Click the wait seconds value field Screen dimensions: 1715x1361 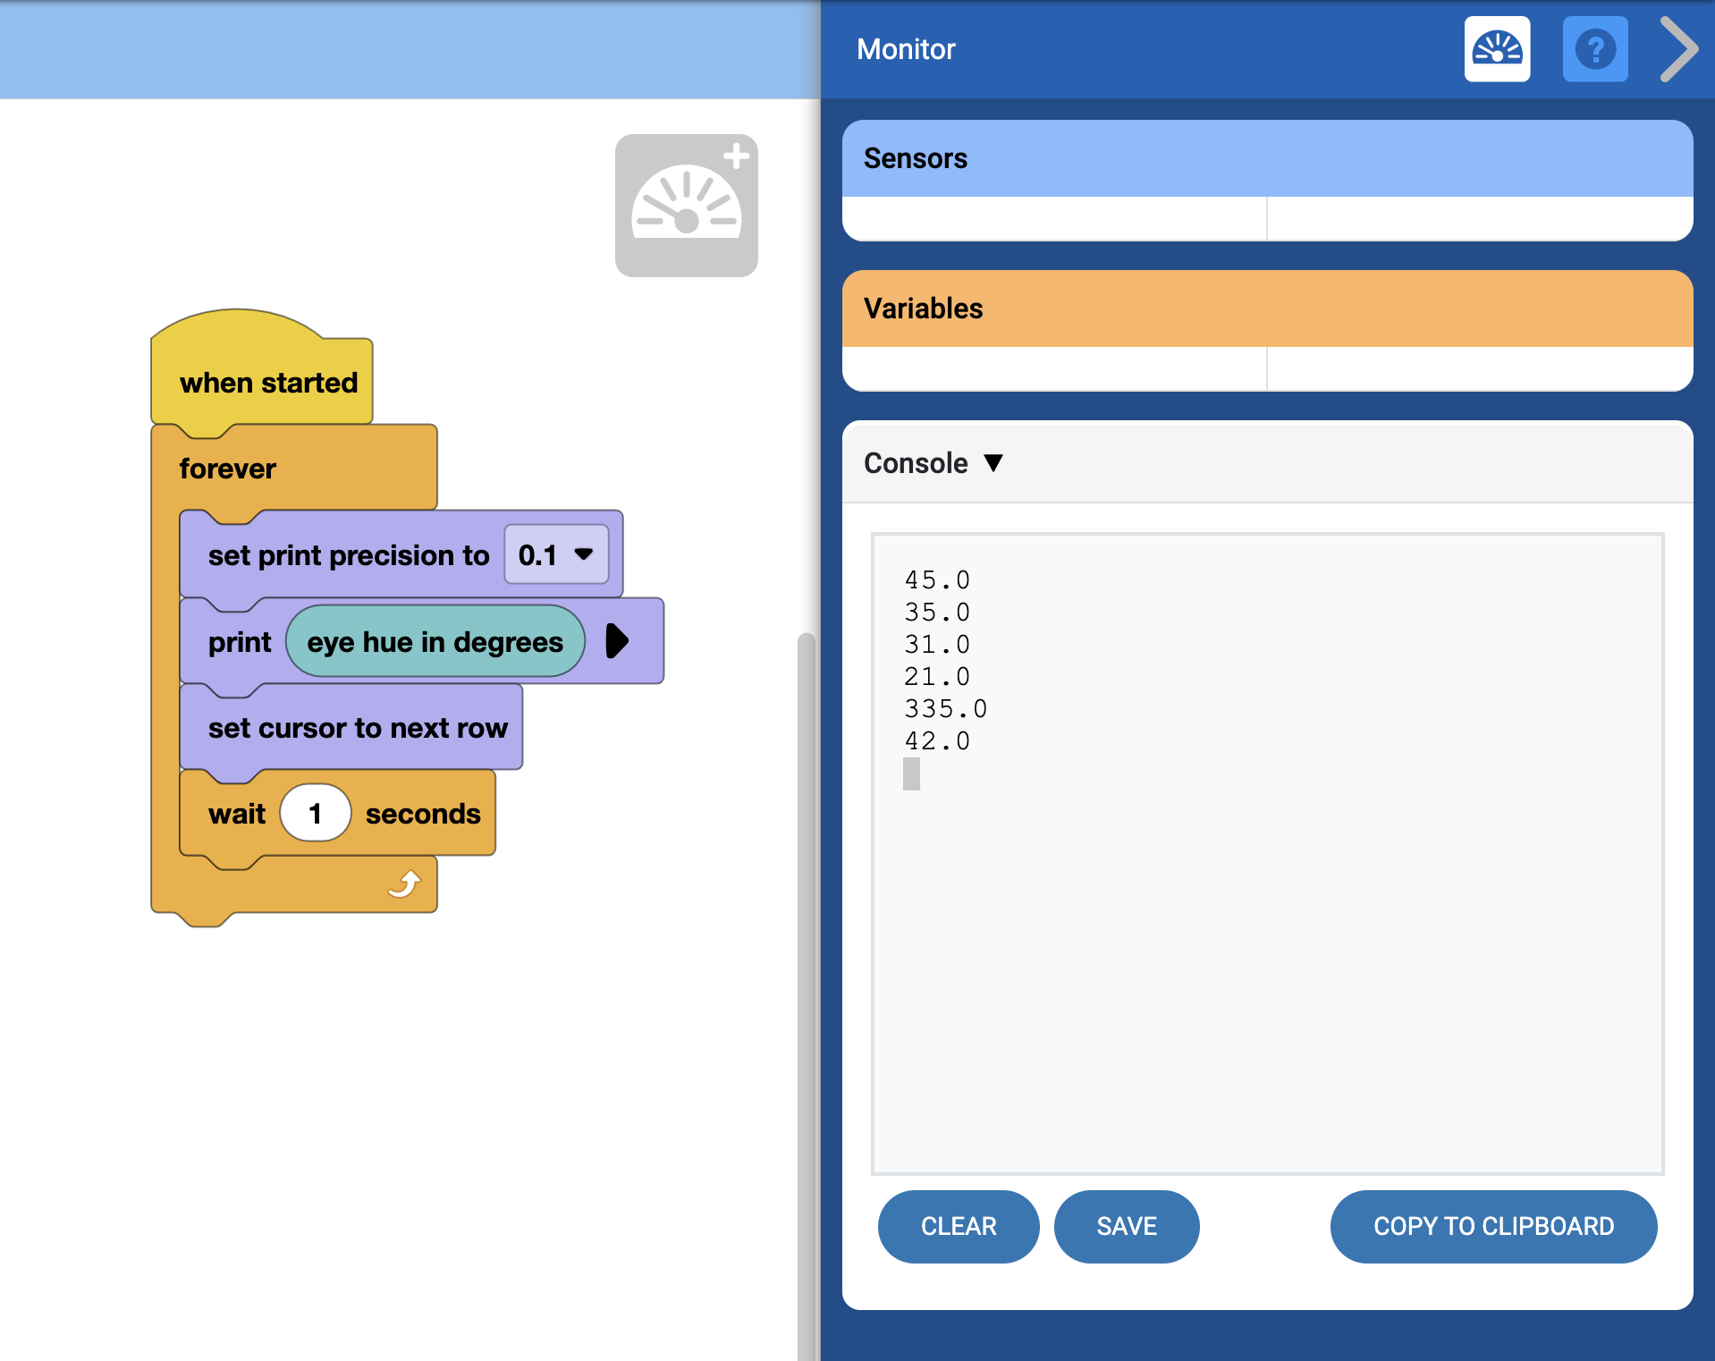click(x=315, y=814)
